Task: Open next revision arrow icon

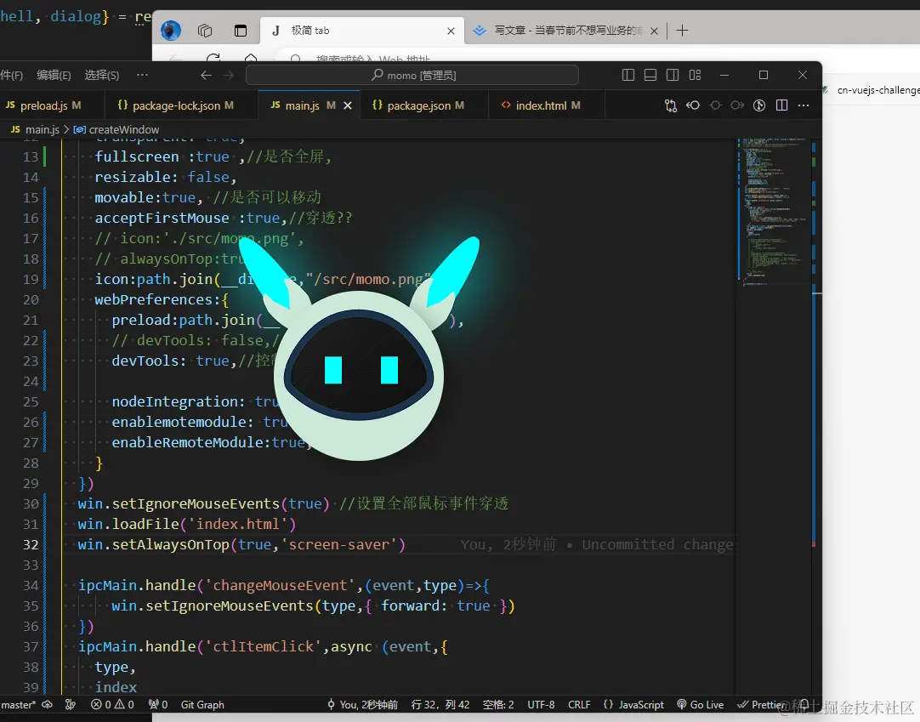Action: (x=737, y=105)
